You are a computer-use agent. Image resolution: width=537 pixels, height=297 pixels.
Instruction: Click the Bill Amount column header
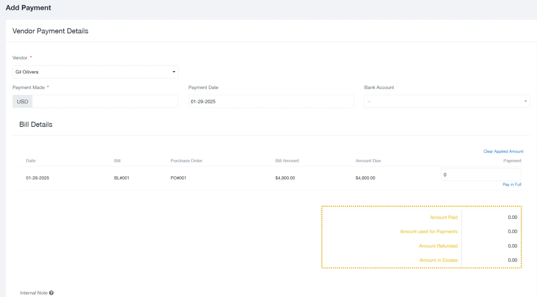pos(287,161)
